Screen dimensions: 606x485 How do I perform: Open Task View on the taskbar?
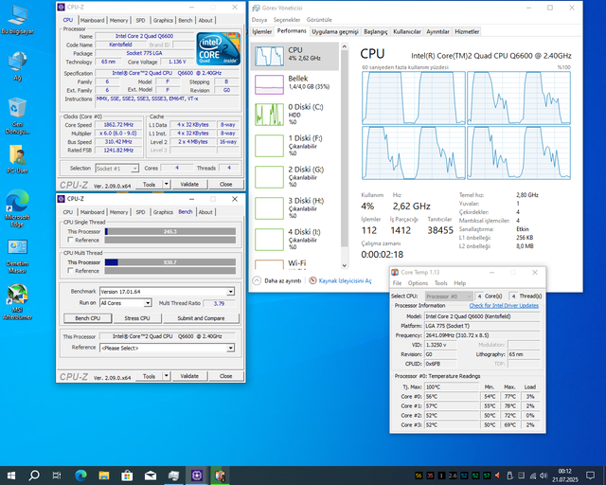(57, 476)
